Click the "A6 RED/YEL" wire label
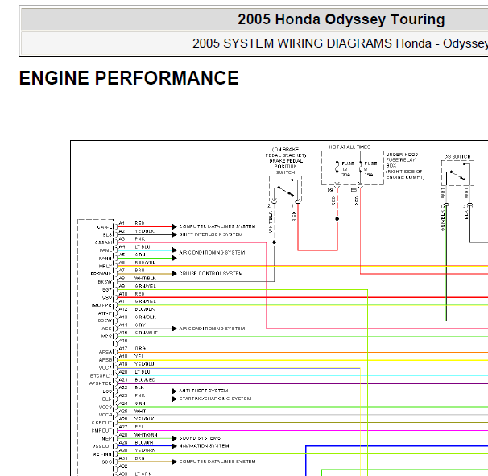The height and width of the screenshot is (476, 488). point(137,263)
